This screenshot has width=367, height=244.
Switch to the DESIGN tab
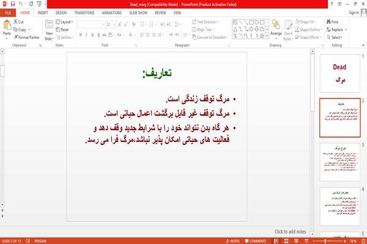pos(61,13)
